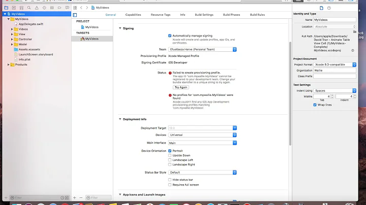Switch to the General tab

pos(111,15)
